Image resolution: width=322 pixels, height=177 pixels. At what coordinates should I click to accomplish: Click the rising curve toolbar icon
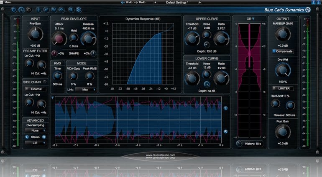pyautogui.click(x=46, y=10)
